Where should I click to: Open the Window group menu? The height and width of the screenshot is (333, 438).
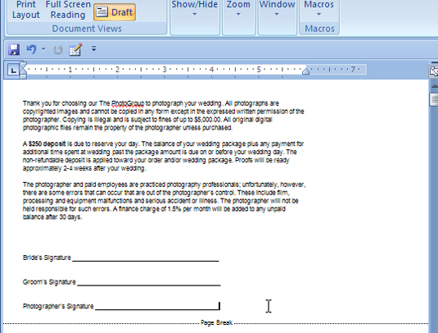tap(277, 9)
